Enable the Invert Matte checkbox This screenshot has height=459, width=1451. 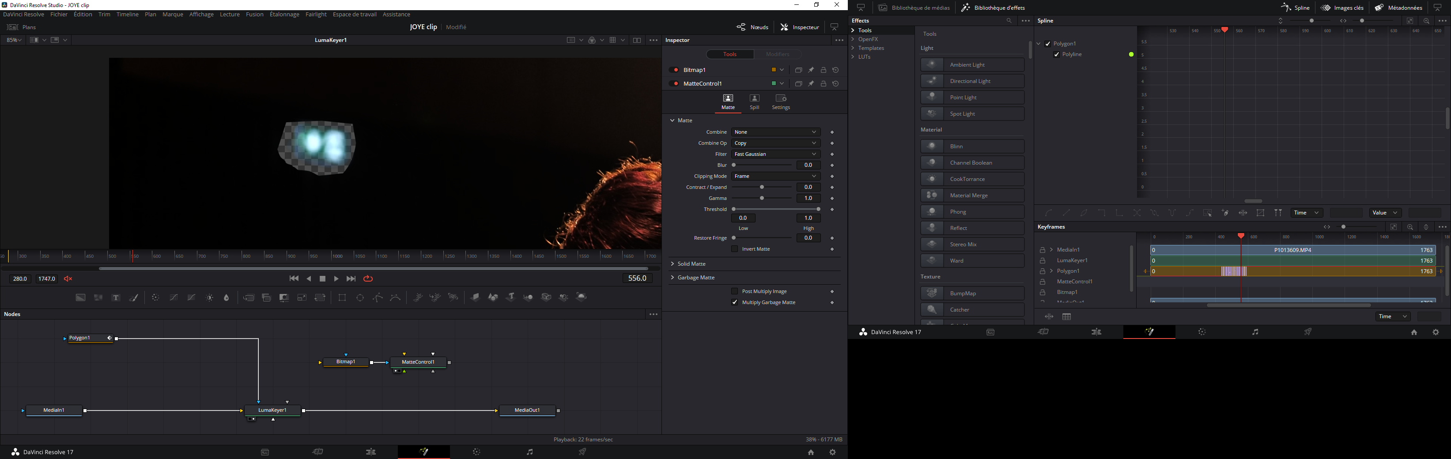734,249
